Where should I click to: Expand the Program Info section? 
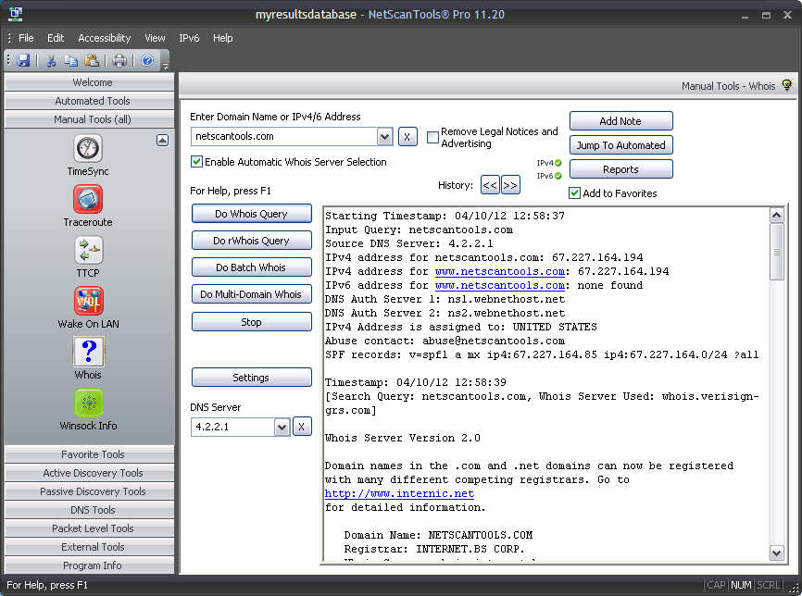coord(89,565)
